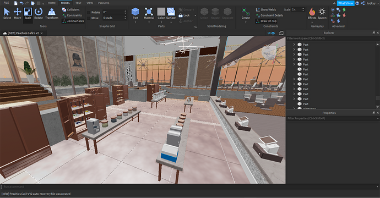Toggle Show Welds
The height and width of the screenshot is (198, 380).
(x=266, y=10)
